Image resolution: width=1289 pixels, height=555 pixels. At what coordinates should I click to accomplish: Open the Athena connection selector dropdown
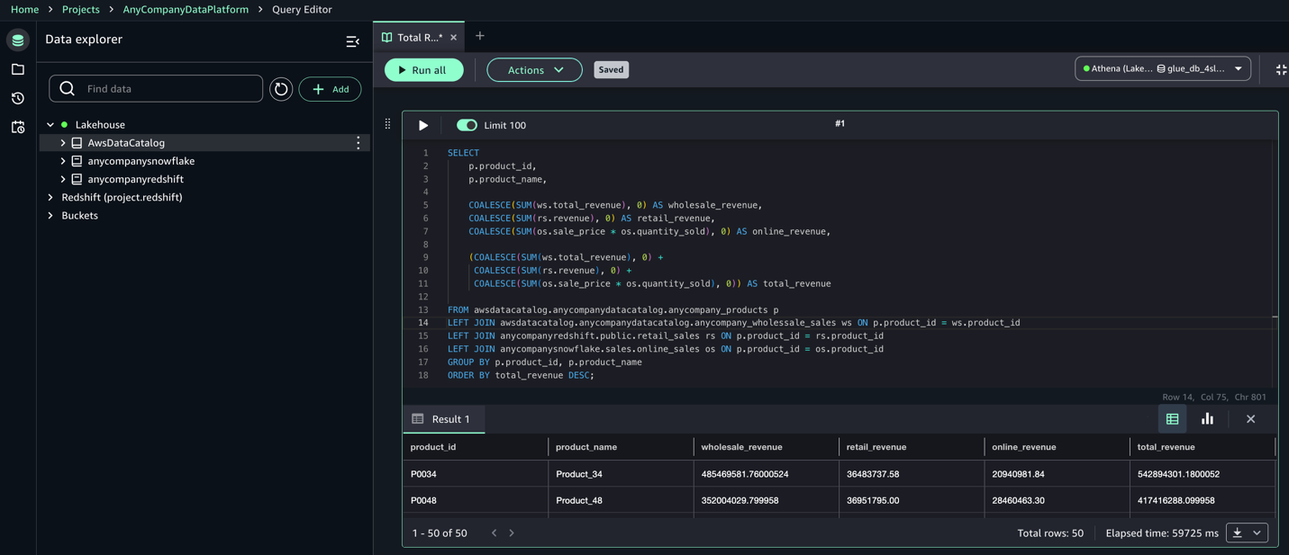[1162, 68]
